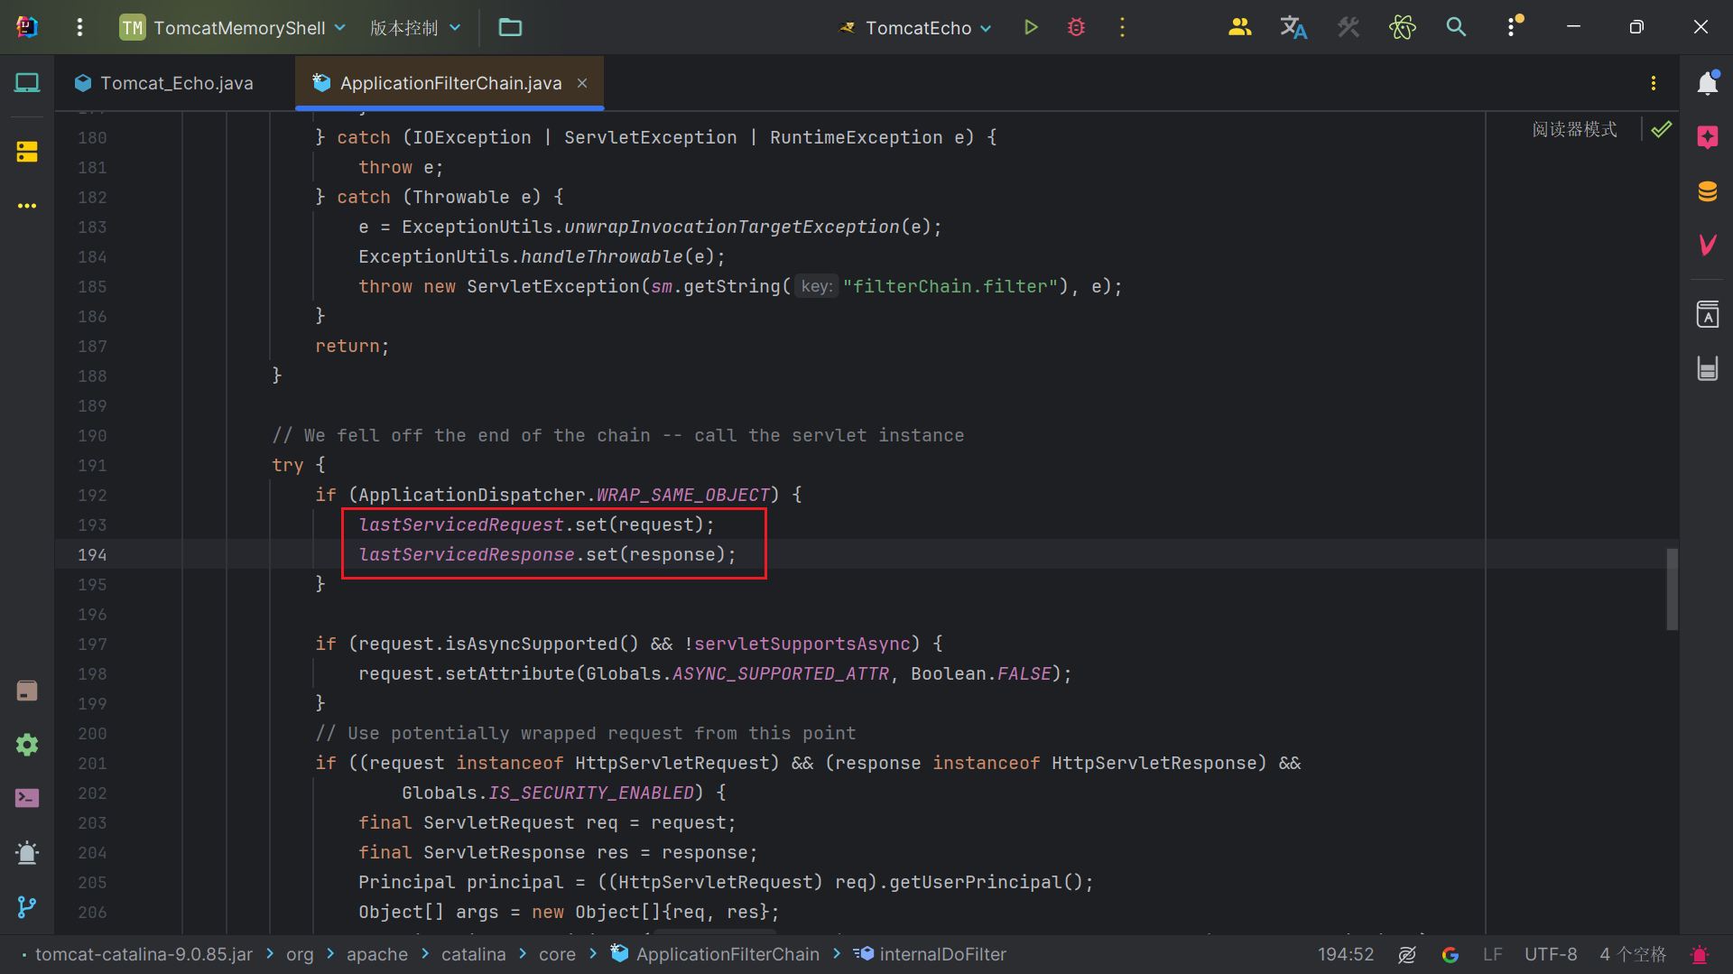This screenshot has width=1733, height=974.
Task: Click the catalina breadcrumb segment
Action: point(473,954)
